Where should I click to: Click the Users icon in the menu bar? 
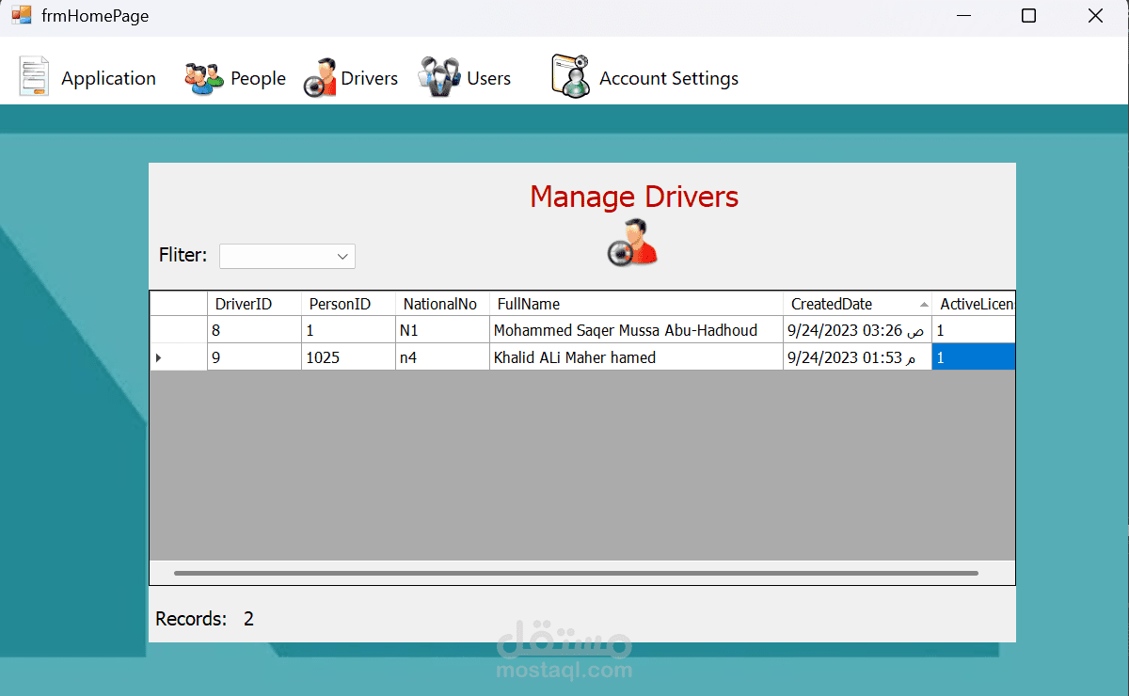coord(439,77)
